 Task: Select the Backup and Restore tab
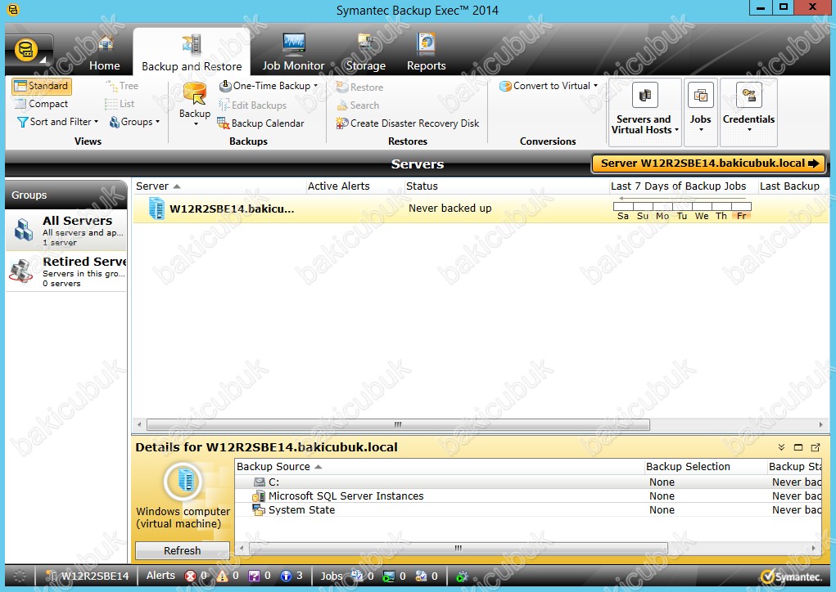[x=192, y=52]
